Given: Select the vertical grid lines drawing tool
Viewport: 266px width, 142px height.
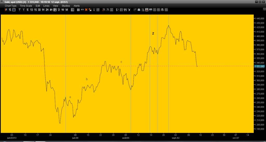Looking at the screenshot, I should [x=125, y=10].
